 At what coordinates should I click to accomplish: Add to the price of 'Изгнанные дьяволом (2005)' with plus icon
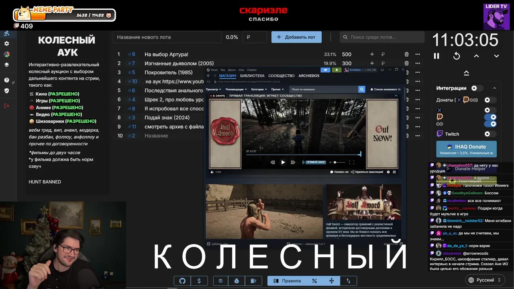(x=372, y=63)
